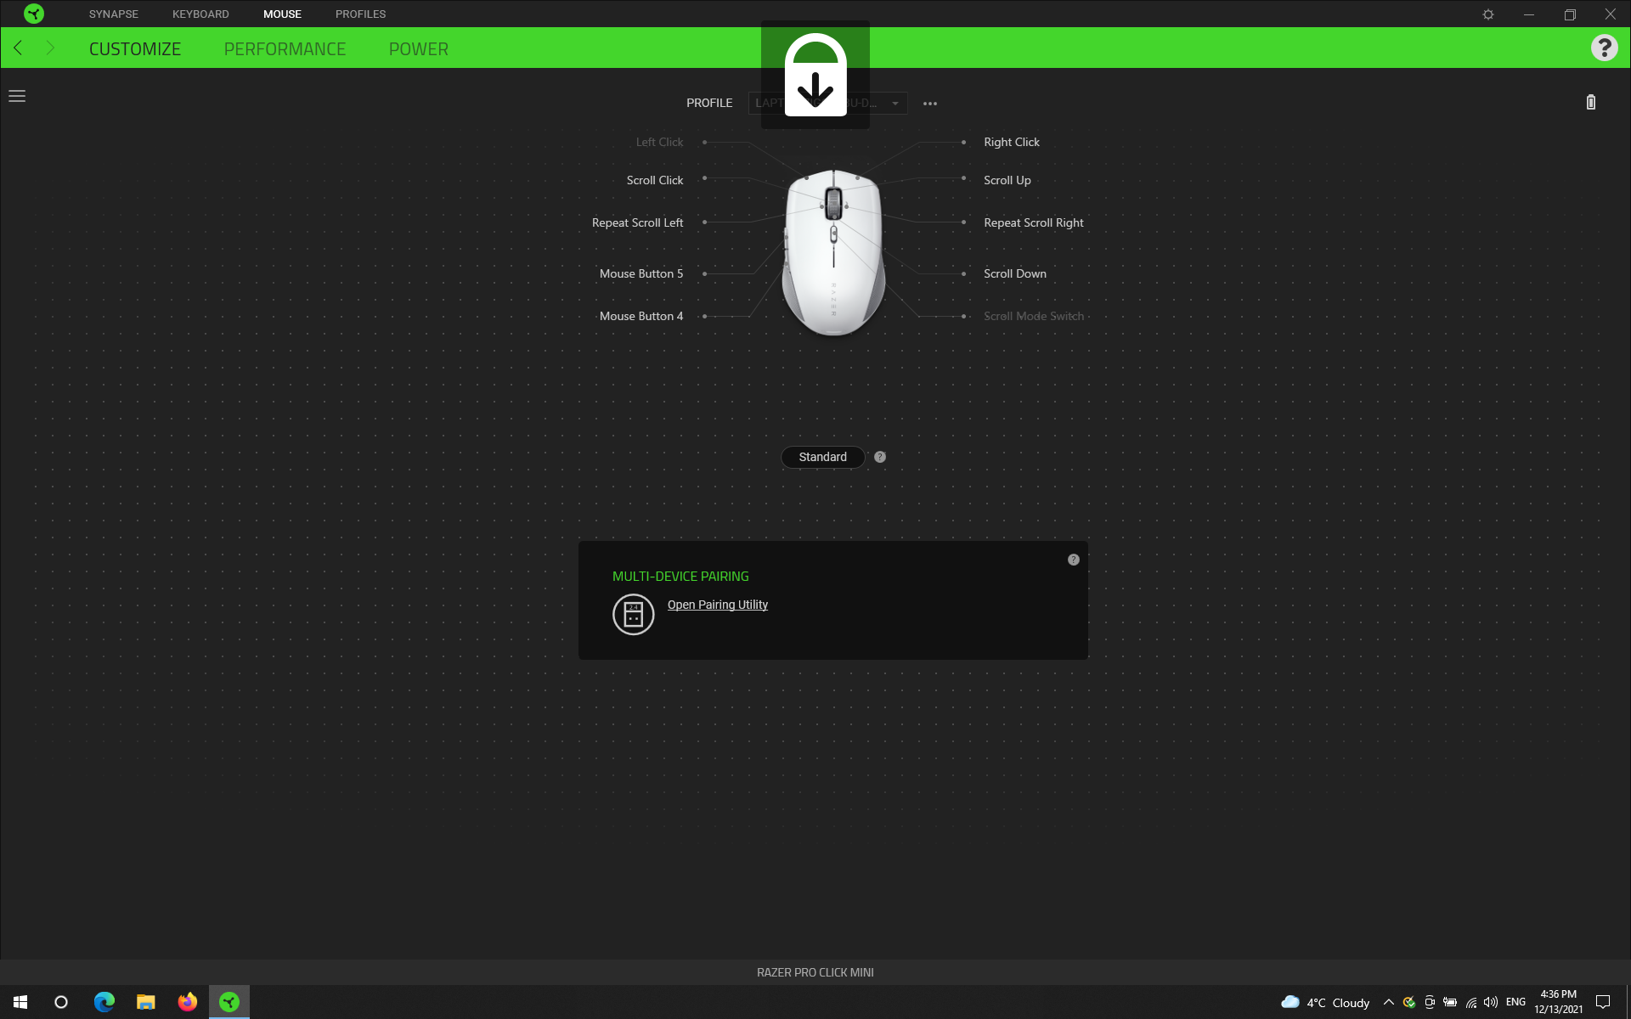This screenshot has width=1631, height=1019.
Task: Show hidden system tray icons
Action: (1388, 1002)
